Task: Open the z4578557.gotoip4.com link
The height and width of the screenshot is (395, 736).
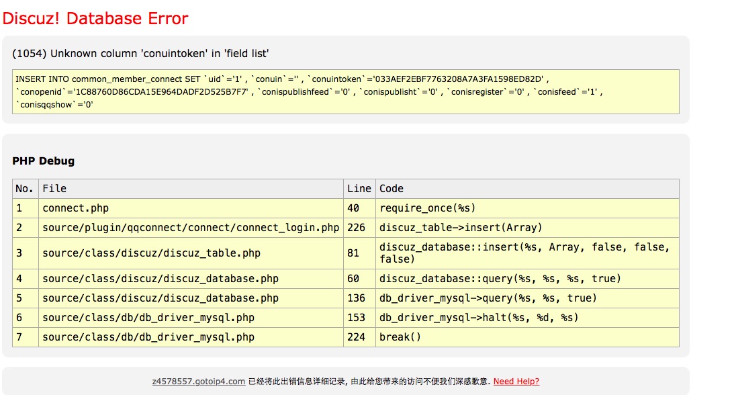Action: coord(198,382)
